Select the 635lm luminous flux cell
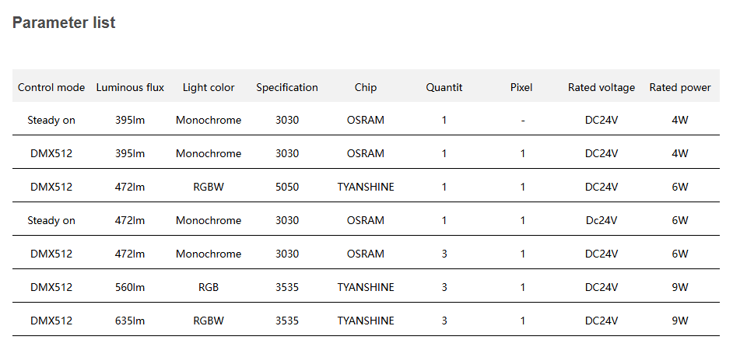 pos(130,321)
